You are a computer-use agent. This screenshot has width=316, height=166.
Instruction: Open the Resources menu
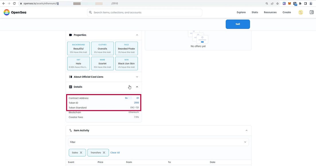tap(270, 12)
